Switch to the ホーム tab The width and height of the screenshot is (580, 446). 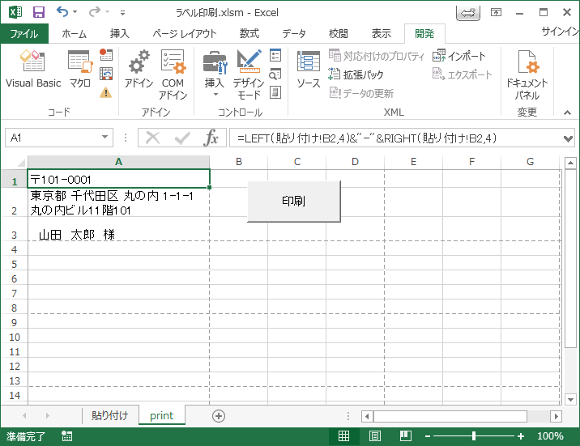tap(74, 34)
